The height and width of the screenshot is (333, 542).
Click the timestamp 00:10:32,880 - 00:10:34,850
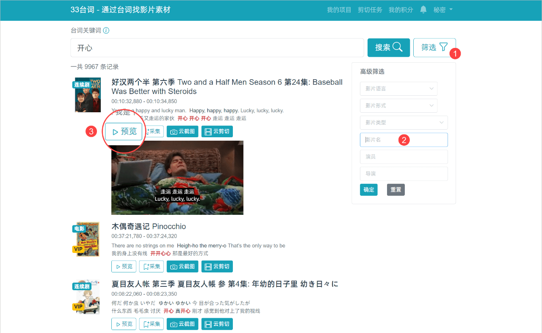click(144, 101)
